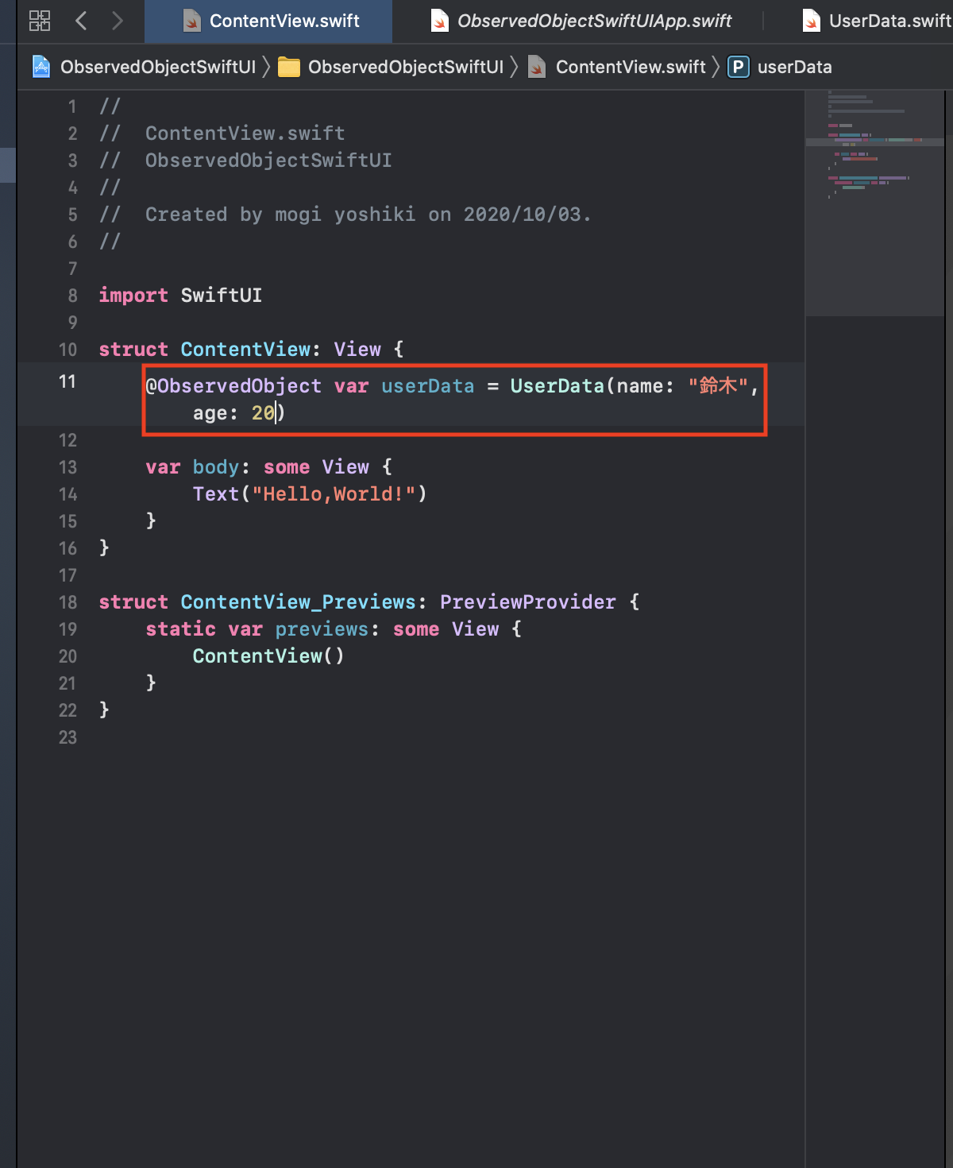Viewport: 953px width, 1168px height.
Task: Click the minimap code overview
Action: pos(874,203)
